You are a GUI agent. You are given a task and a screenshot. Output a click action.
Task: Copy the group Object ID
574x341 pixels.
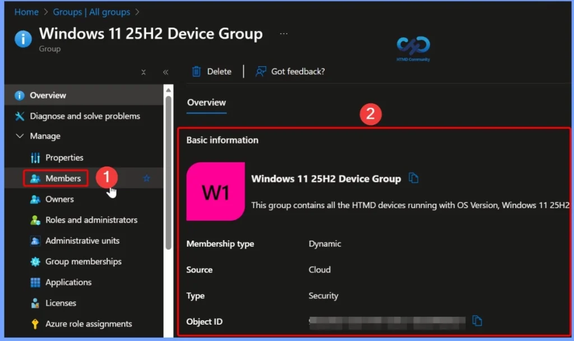tap(477, 321)
